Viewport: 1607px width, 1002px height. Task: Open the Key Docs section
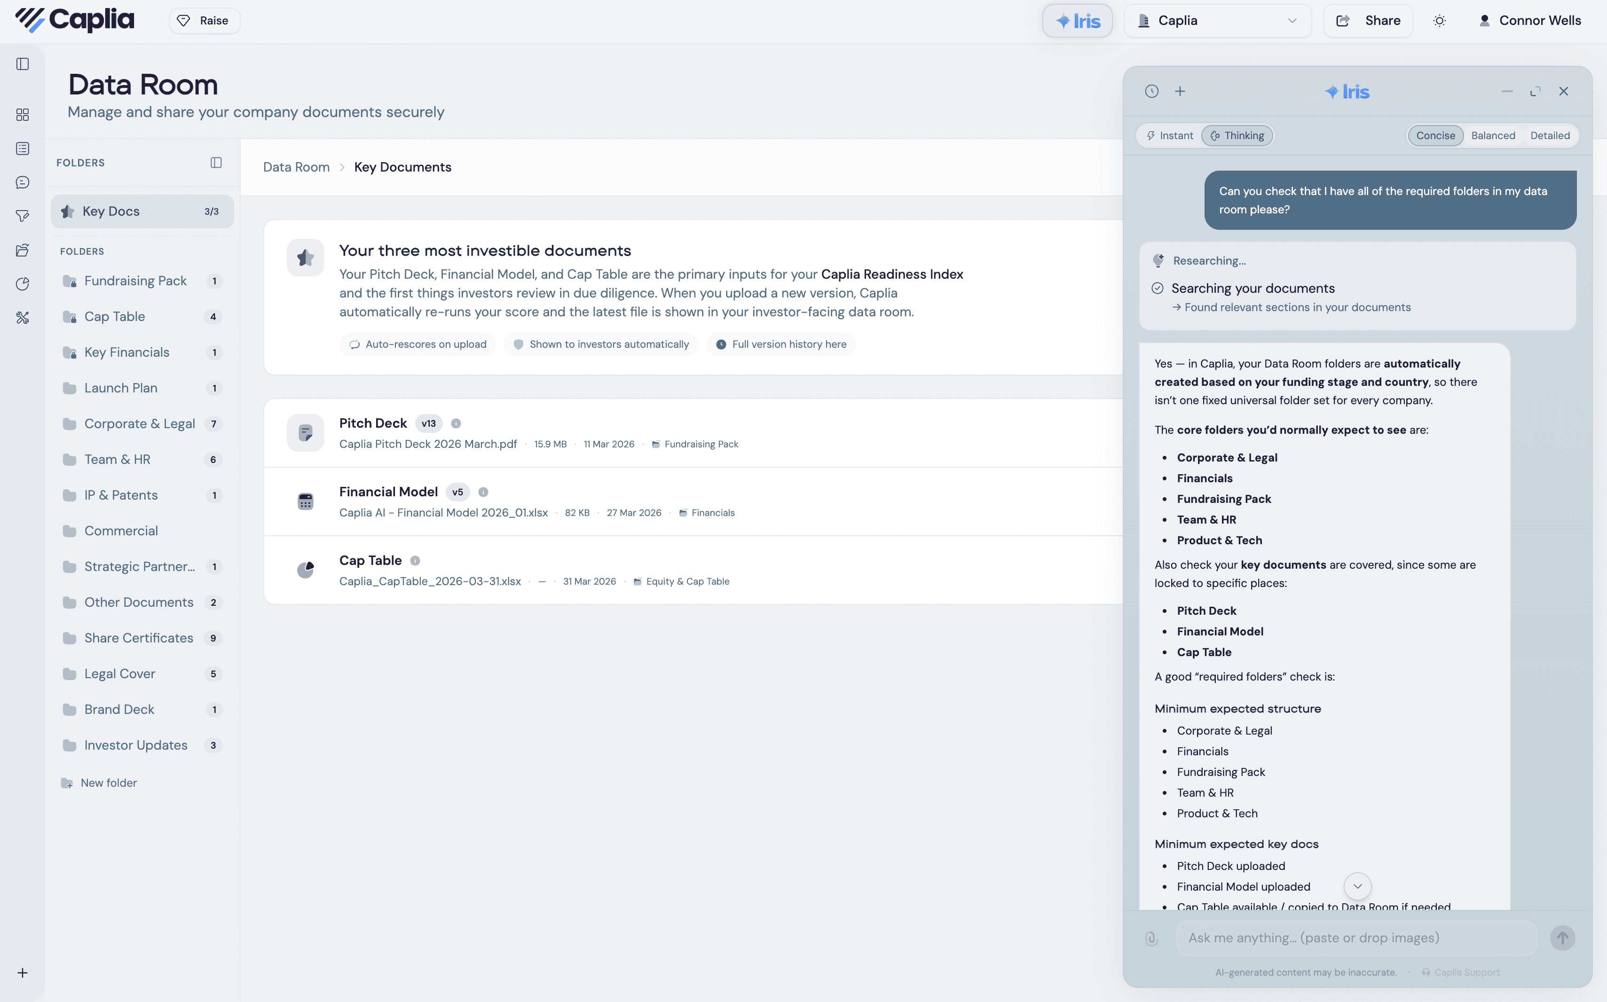(x=142, y=211)
